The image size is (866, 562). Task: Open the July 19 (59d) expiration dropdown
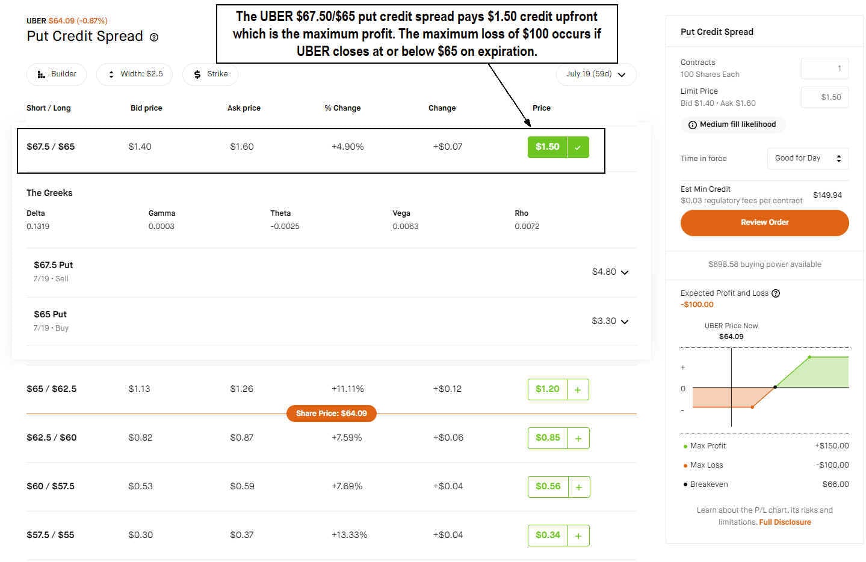[x=596, y=74]
